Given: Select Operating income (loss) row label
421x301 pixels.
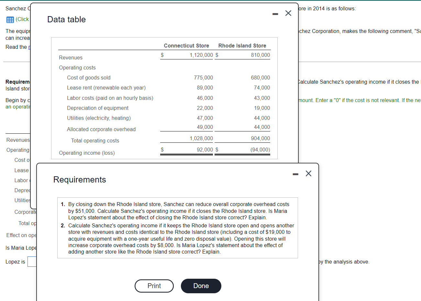Looking at the screenshot, I should point(87,153).
